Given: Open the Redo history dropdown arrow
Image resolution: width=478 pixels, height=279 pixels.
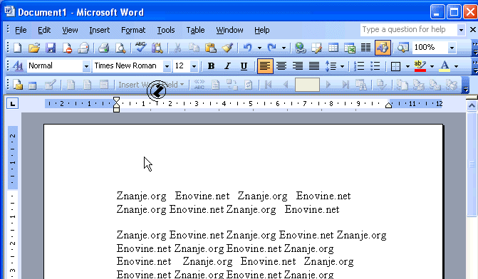Looking at the screenshot, I should click(x=284, y=48).
